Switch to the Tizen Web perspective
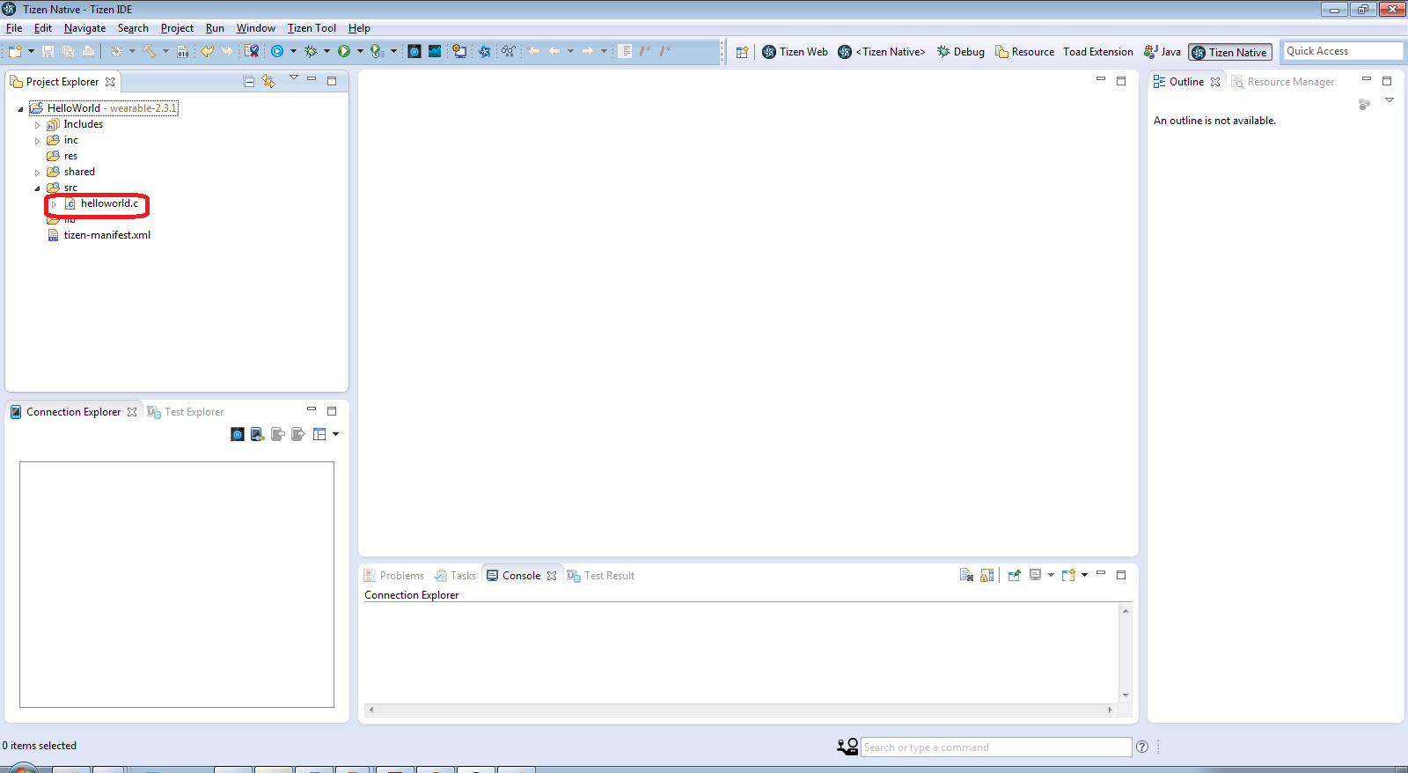The width and height of the screenshot is (1408, 773). coord(795,52)
